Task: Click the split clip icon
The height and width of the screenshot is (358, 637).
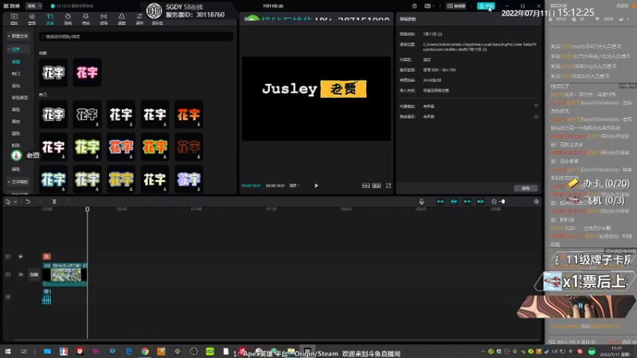Action: click(x=54, y=202)
